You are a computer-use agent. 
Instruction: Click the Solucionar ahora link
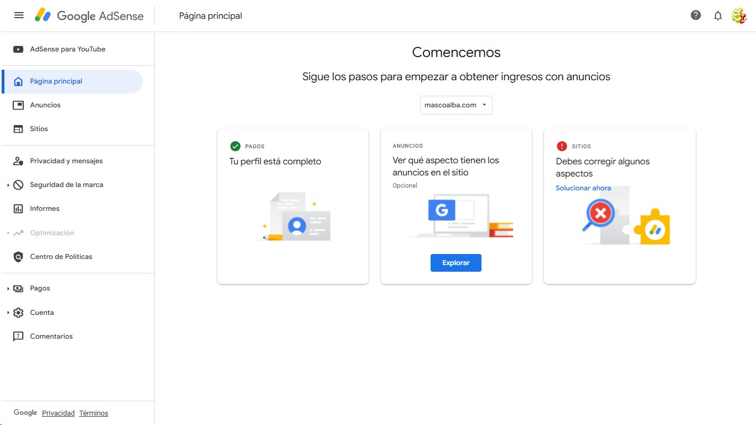click(x=583, y=188)
